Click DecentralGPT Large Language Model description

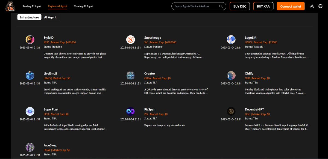pyautogui.click(x=277, y=127)
